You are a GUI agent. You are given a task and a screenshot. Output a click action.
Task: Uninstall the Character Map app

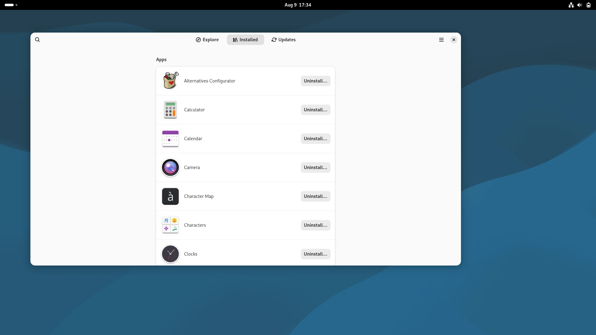point(315,196)
